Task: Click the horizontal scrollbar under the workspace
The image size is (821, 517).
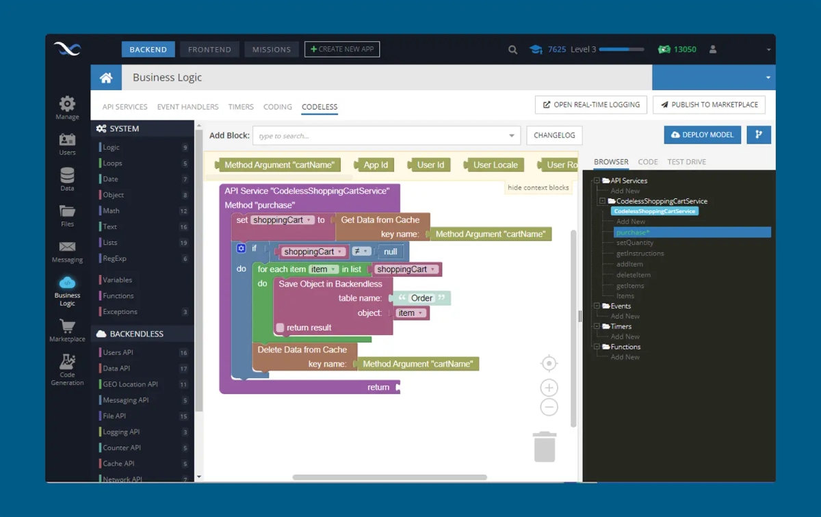Action: 390,477
